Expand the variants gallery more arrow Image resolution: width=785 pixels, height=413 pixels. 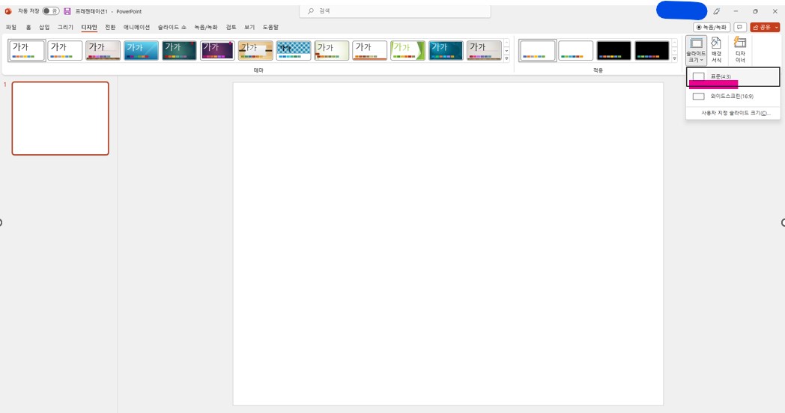point(675,58)
